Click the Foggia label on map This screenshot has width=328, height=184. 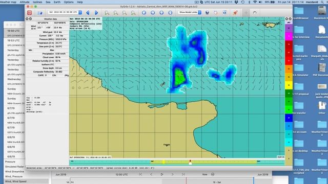click(x=167, y=145)
